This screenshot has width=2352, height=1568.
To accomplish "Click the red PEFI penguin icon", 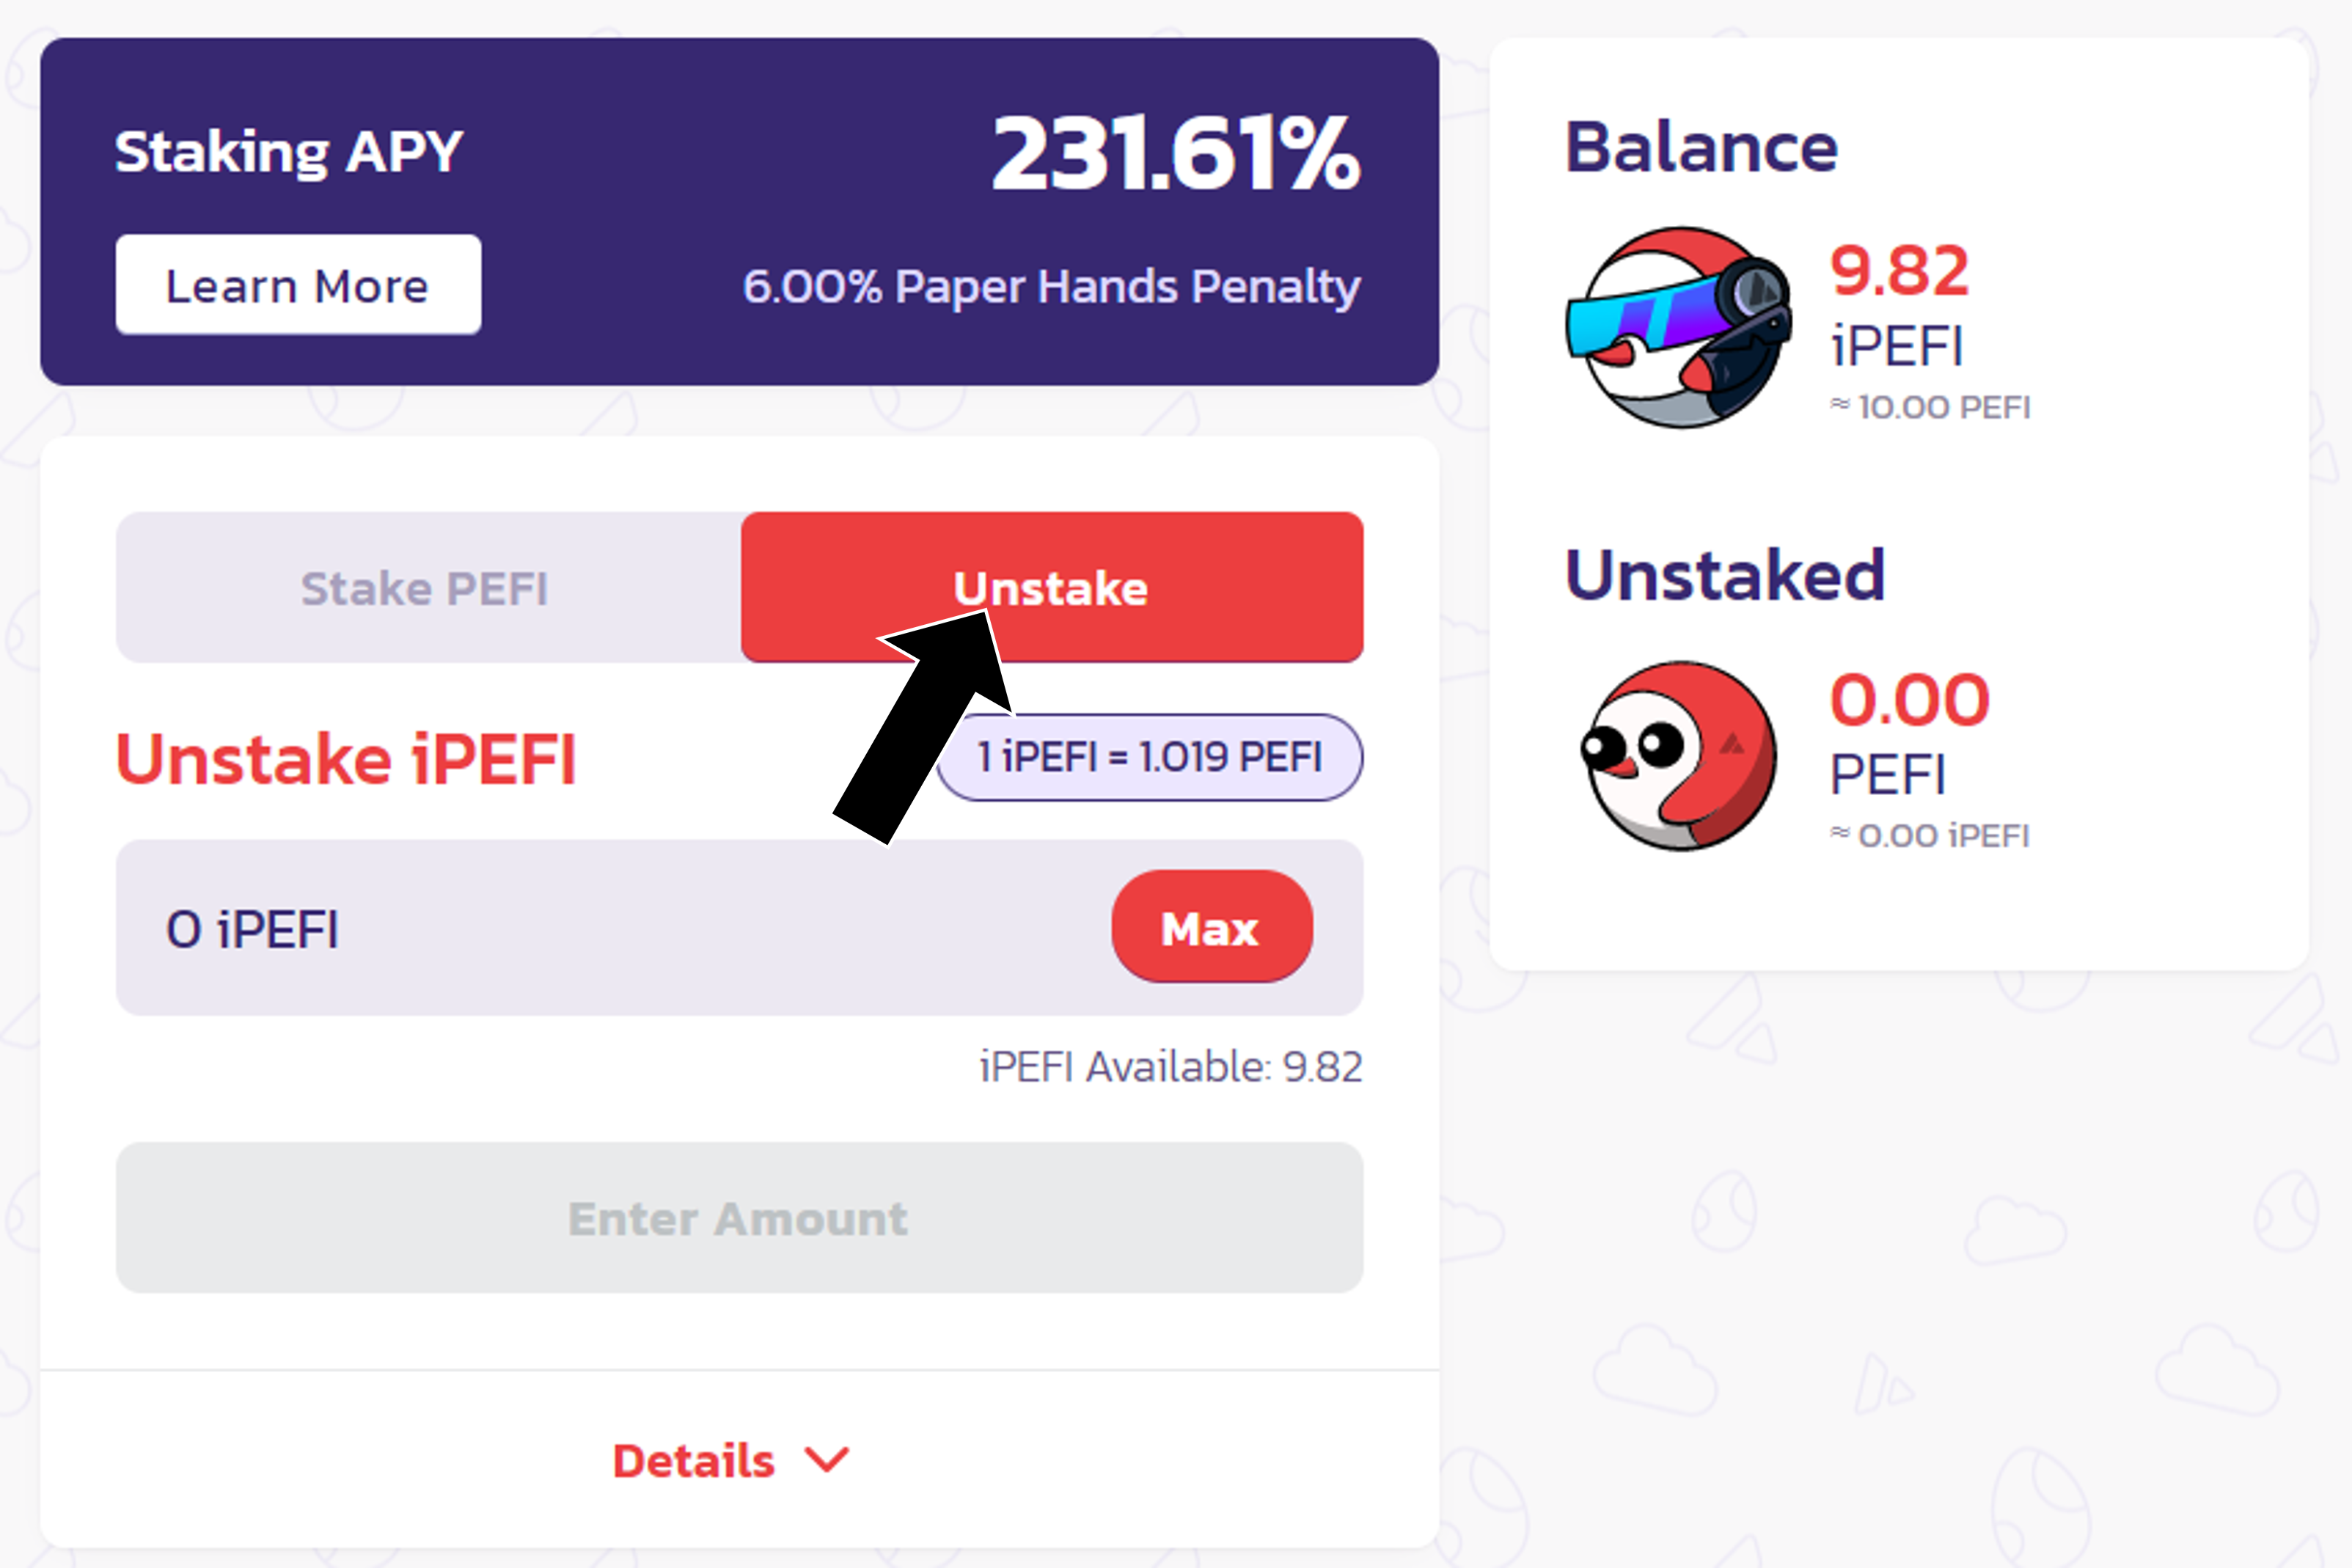I will 1679,756.
